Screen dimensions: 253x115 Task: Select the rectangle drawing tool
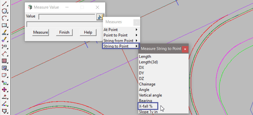(x=4, y=25)
